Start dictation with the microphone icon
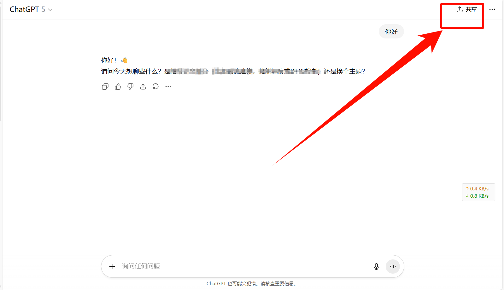 click(376, 267)
